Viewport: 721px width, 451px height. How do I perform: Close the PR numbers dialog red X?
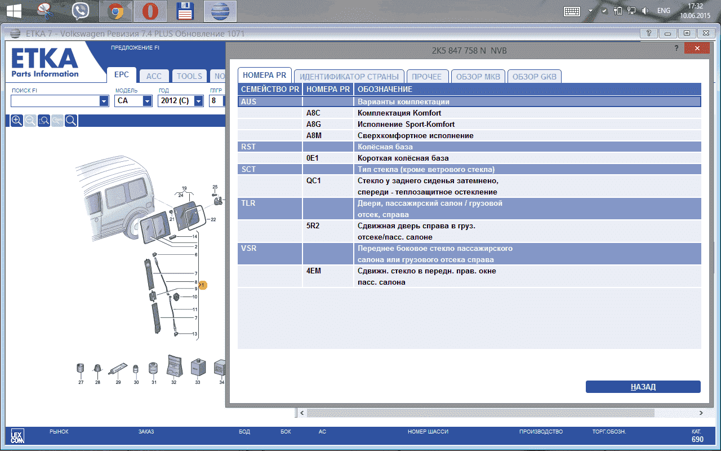click(697, 48)
